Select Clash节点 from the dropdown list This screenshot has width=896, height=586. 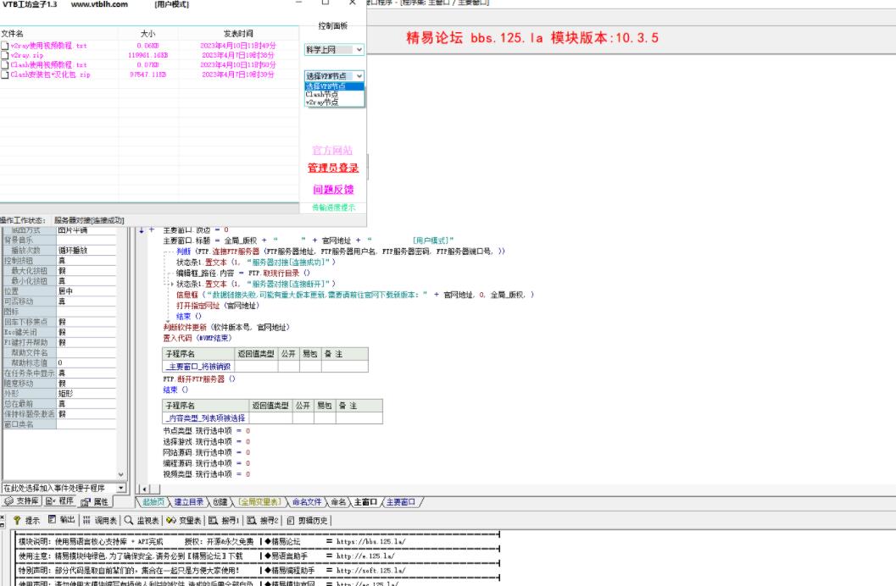pos(322,94)
